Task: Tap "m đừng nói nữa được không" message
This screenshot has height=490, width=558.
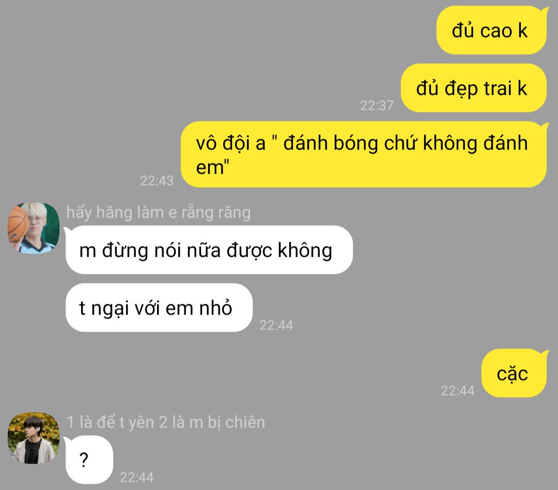Action: click(209, 250)
